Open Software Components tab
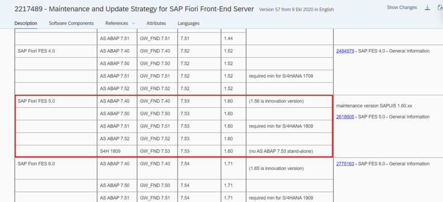 tap(71, 23)
